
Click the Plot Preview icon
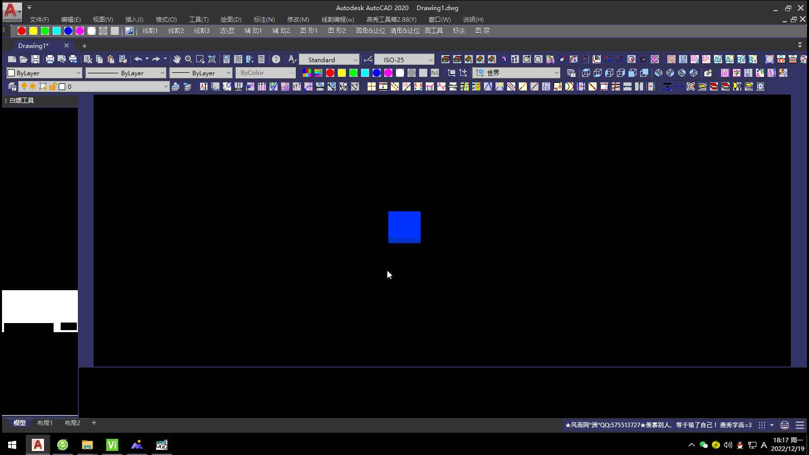point(62,59)
